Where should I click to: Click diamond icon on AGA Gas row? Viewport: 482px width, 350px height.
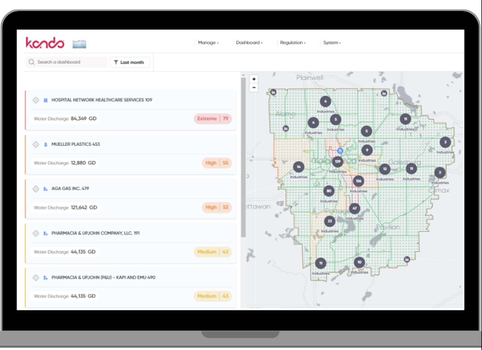point(36,189)
